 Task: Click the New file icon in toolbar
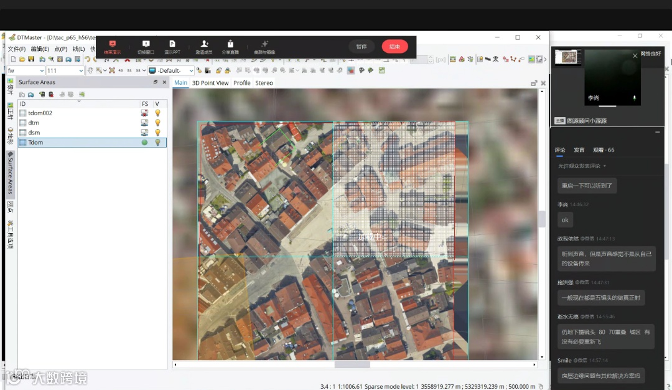(13, 59)
